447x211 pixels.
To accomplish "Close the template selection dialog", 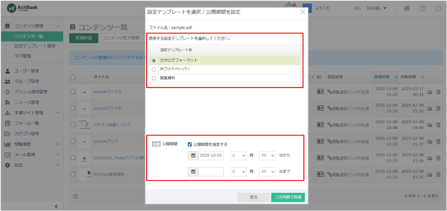I will [x=302, y=12].
